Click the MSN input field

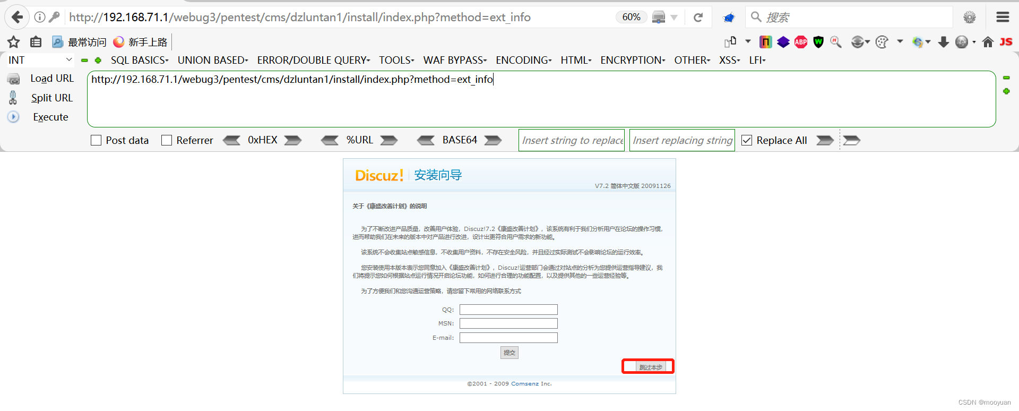[508, 323]
